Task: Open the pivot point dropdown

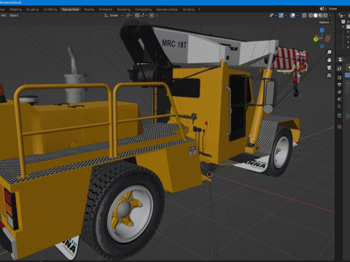Action: (129, 15)
